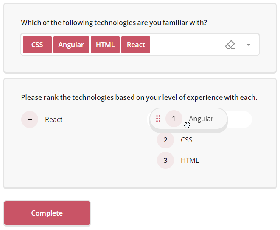The width and height of the screenshot is (280, 230).
Task: Click empty area of the tagbox input
Action: (187, 45)
